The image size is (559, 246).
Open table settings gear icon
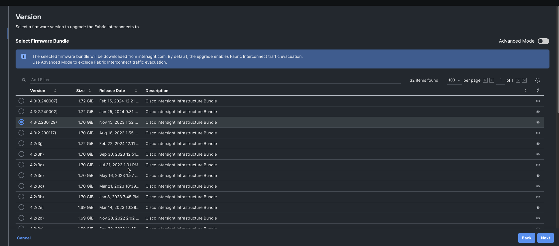[537, 80]
